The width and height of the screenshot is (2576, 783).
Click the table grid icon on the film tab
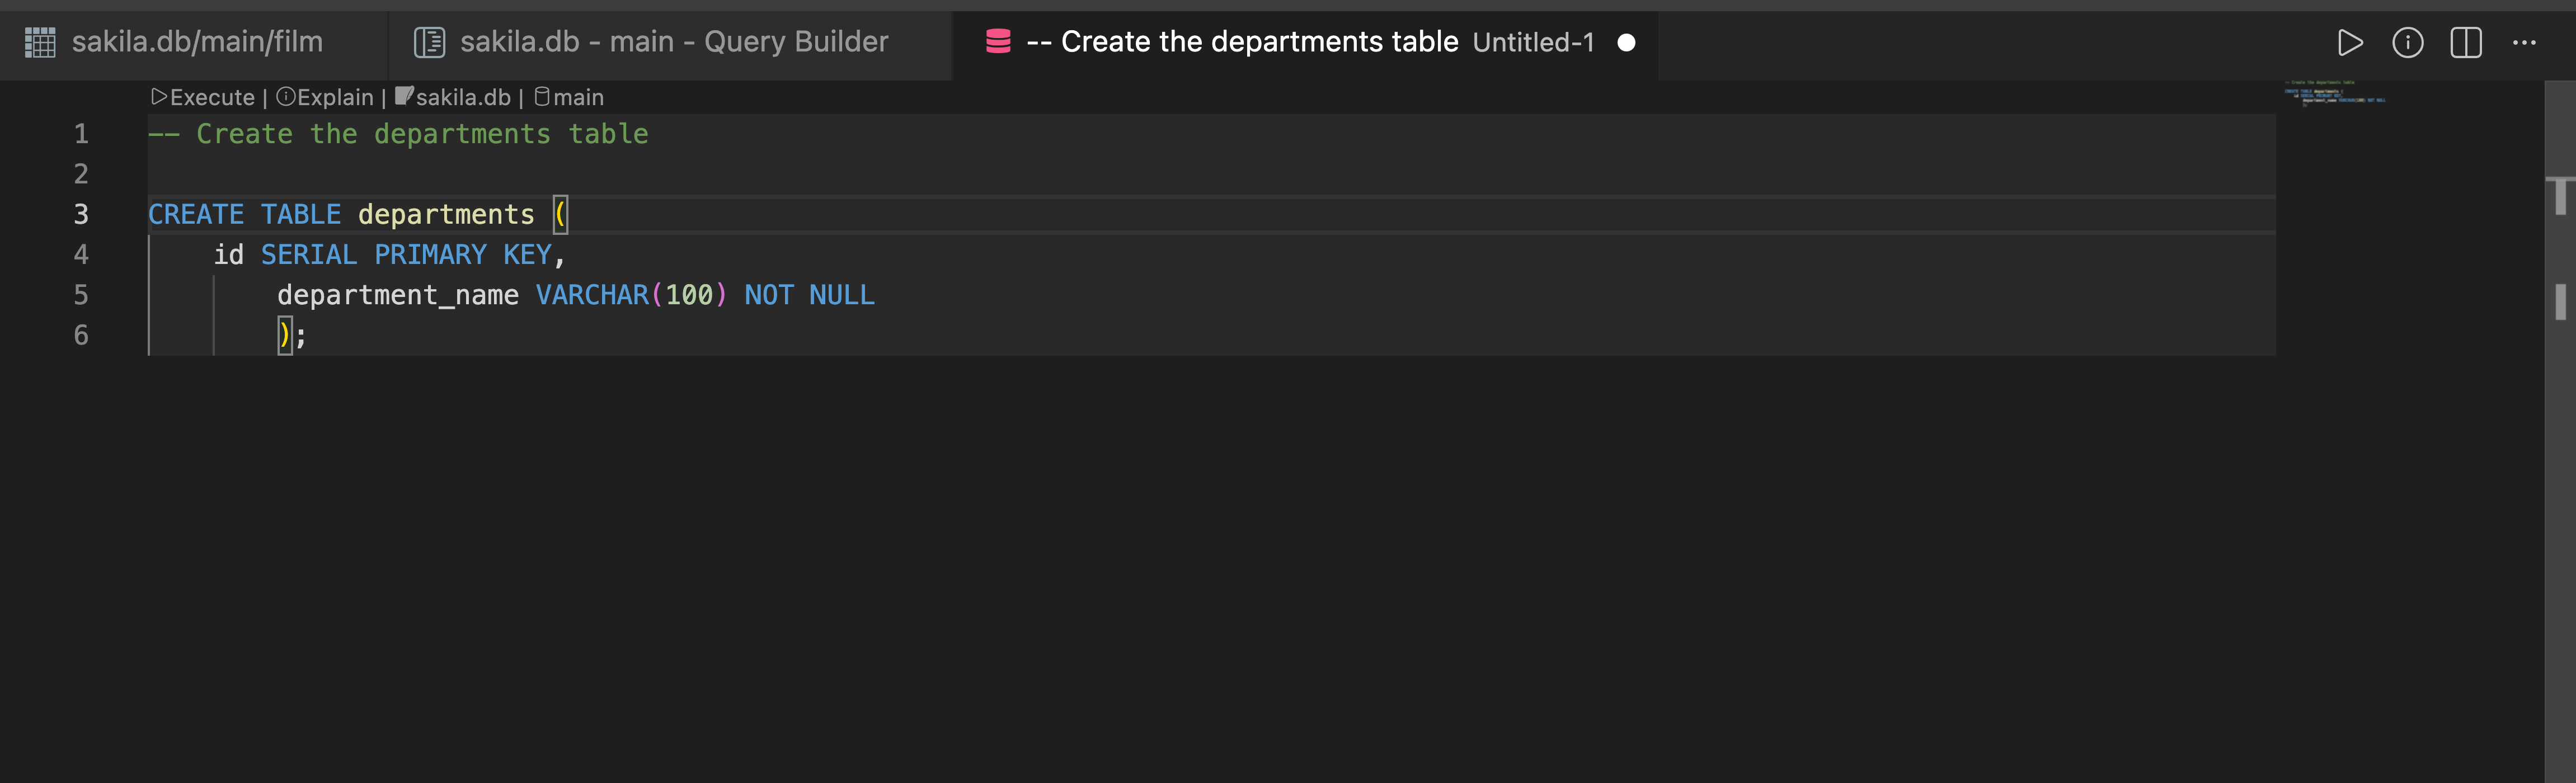click(x=40, y=43)
